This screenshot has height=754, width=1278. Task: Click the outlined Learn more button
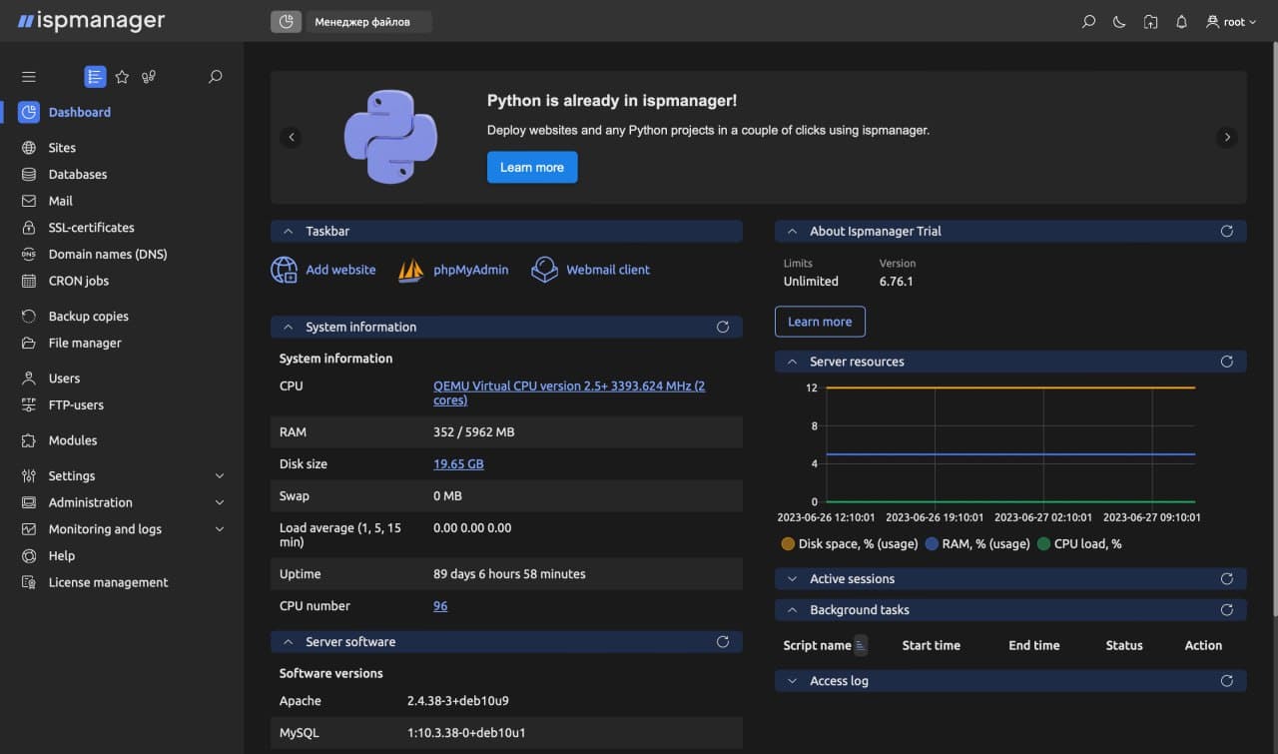pos(820,322)
